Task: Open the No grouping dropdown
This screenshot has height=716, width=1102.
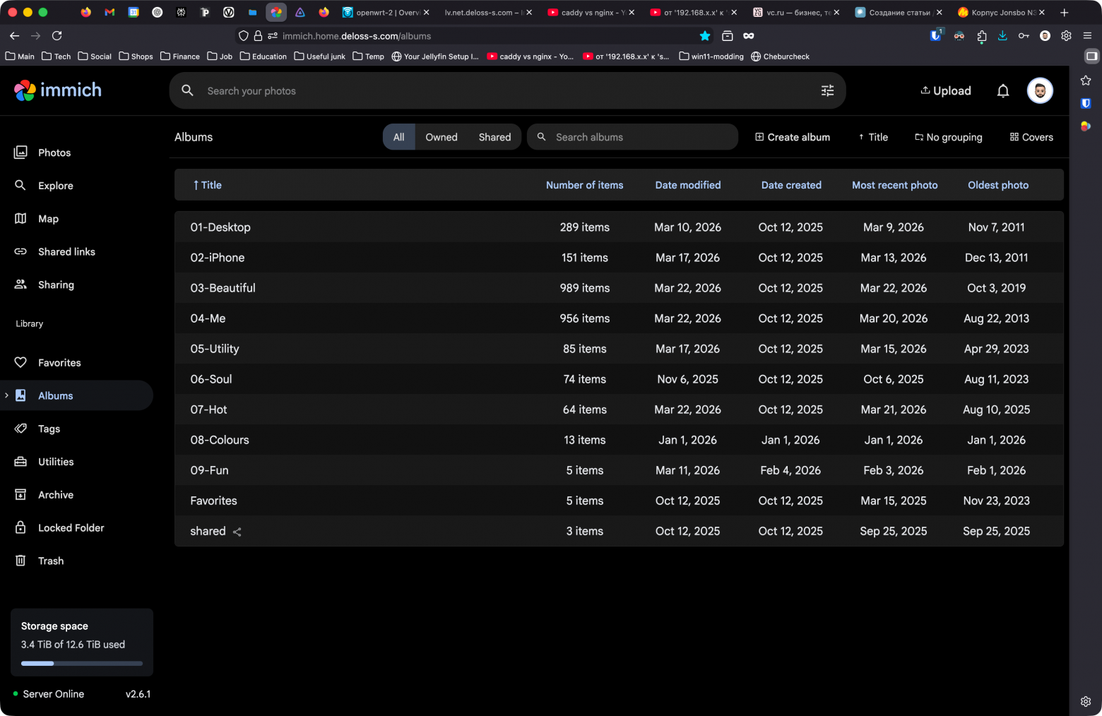Action: [x=949, y=137]
